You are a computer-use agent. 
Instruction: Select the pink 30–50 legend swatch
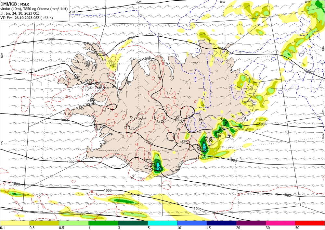point(281,223)
